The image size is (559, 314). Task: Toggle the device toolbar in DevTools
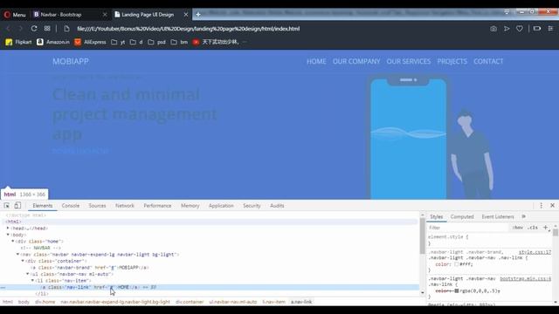pyautogui.click(x=17, y=206)
